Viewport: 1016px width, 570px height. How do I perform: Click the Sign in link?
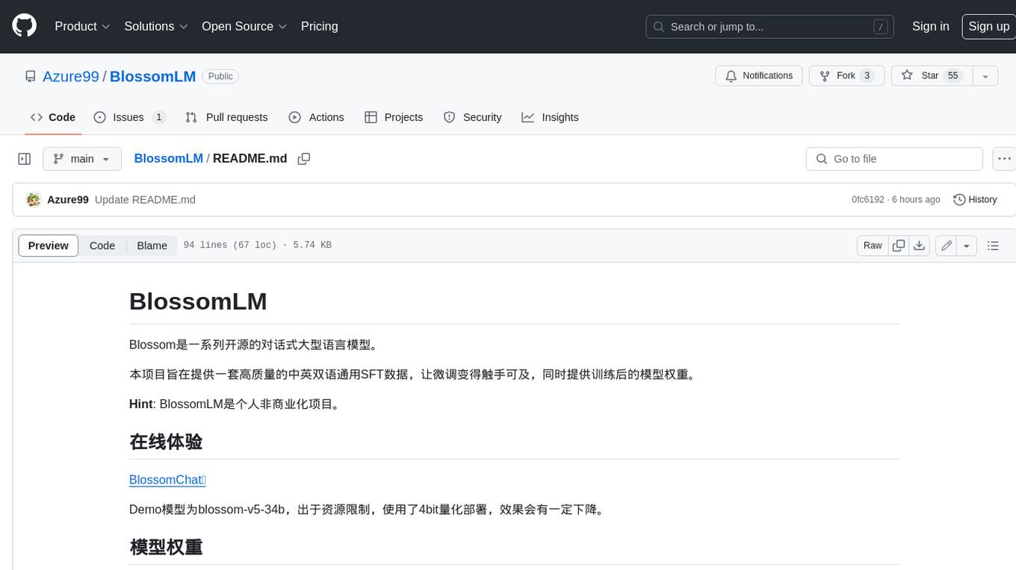tap(930, 26)
